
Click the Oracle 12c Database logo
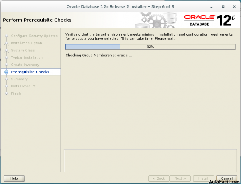point(210,20)
